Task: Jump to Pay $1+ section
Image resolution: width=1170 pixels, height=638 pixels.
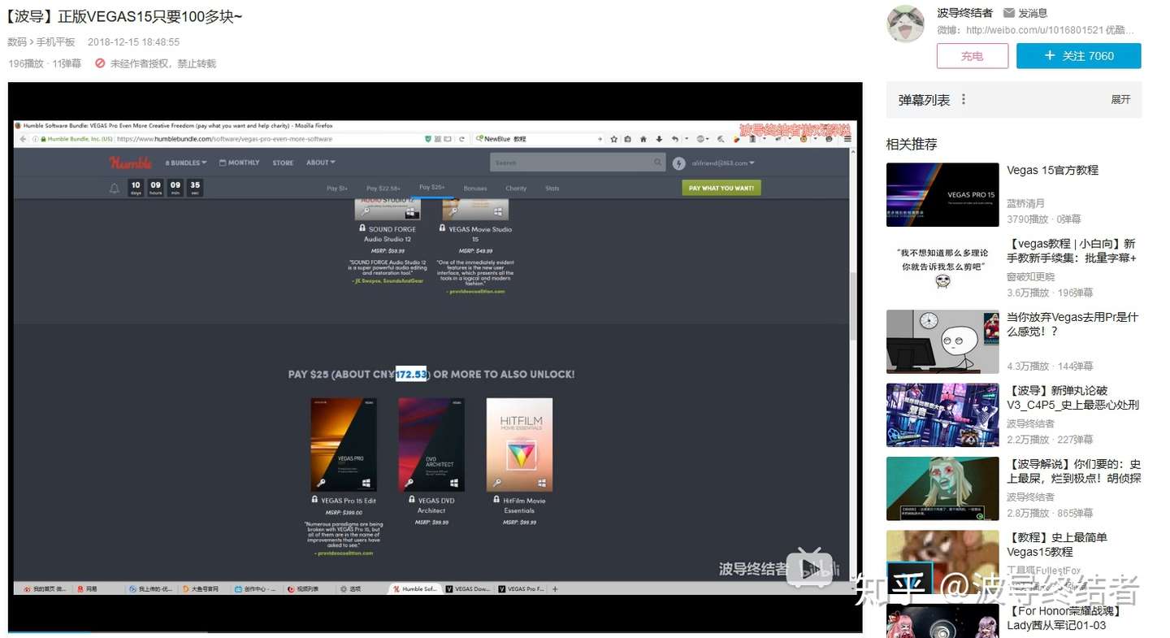Action: point(337,189)
